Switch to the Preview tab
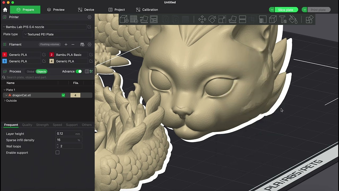Viewport: 339px width, 191px height. 56,10
